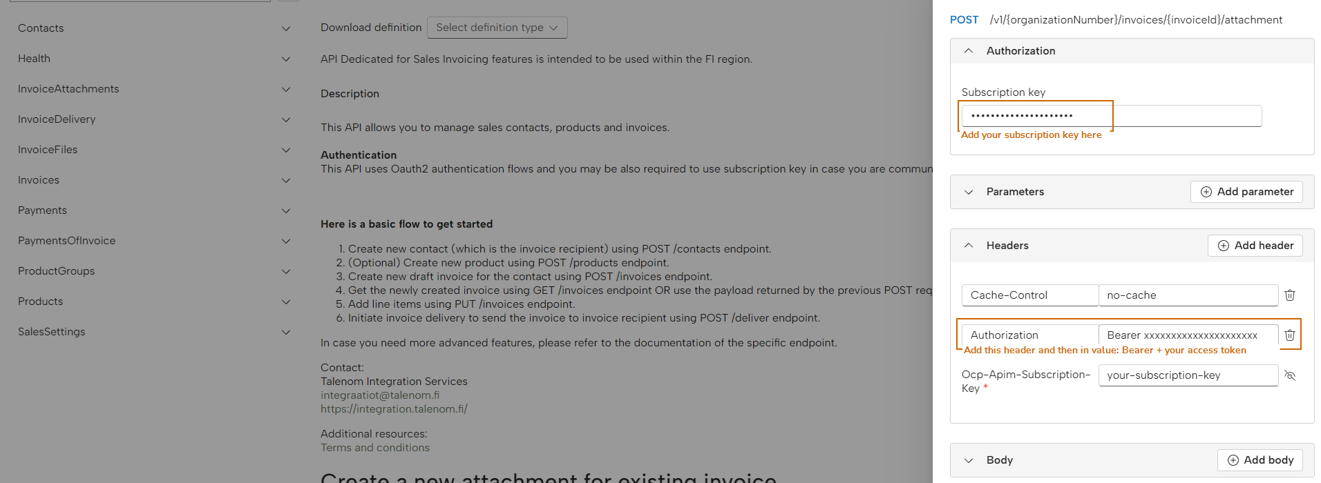Collapse the Headers section chevron
1321x483 pixels.
969,246
